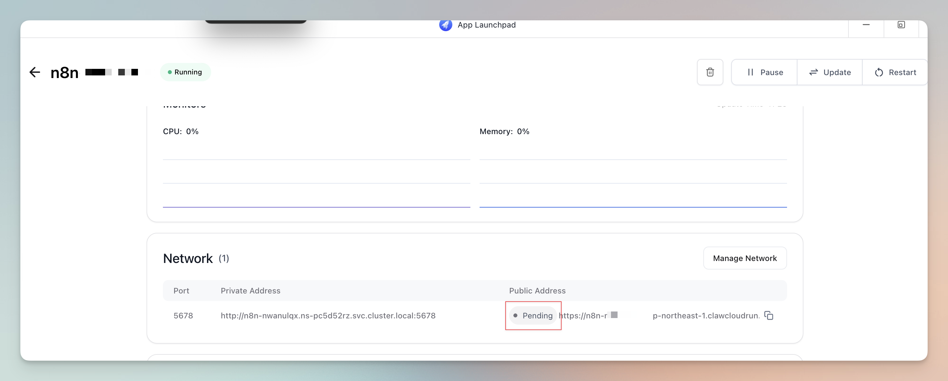Go back using the left arrow icon
This screenshot has width=948, height=381.
click(x=34, y=72)
